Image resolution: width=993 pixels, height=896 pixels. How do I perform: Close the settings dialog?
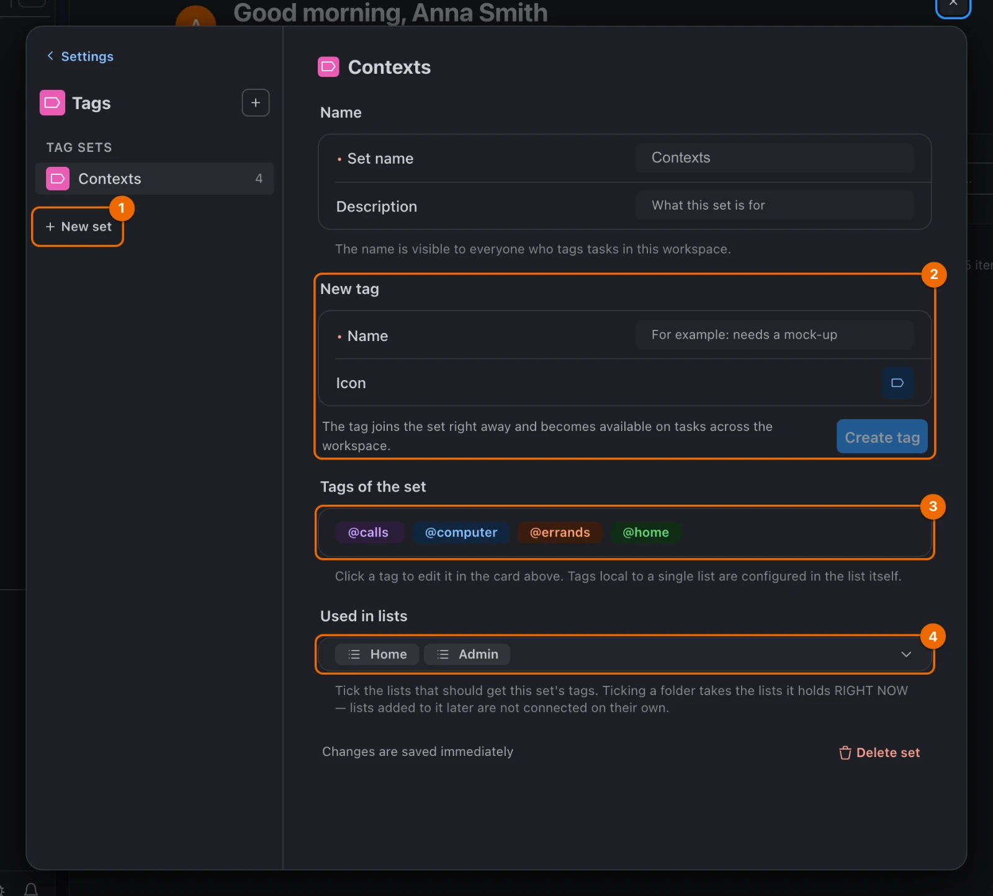[x=953, y=3]
